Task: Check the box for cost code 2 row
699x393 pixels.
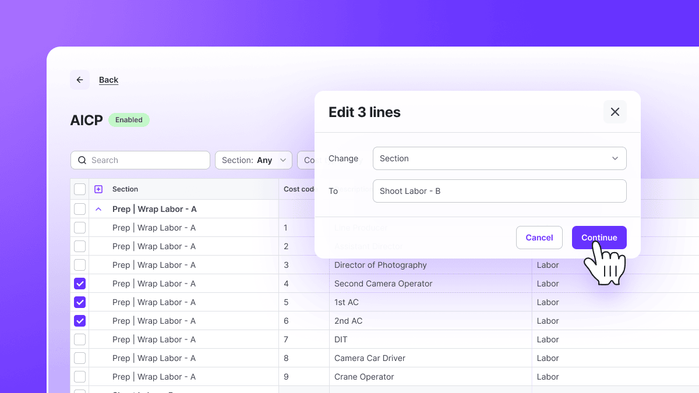Action: click(x=80, y=246)
